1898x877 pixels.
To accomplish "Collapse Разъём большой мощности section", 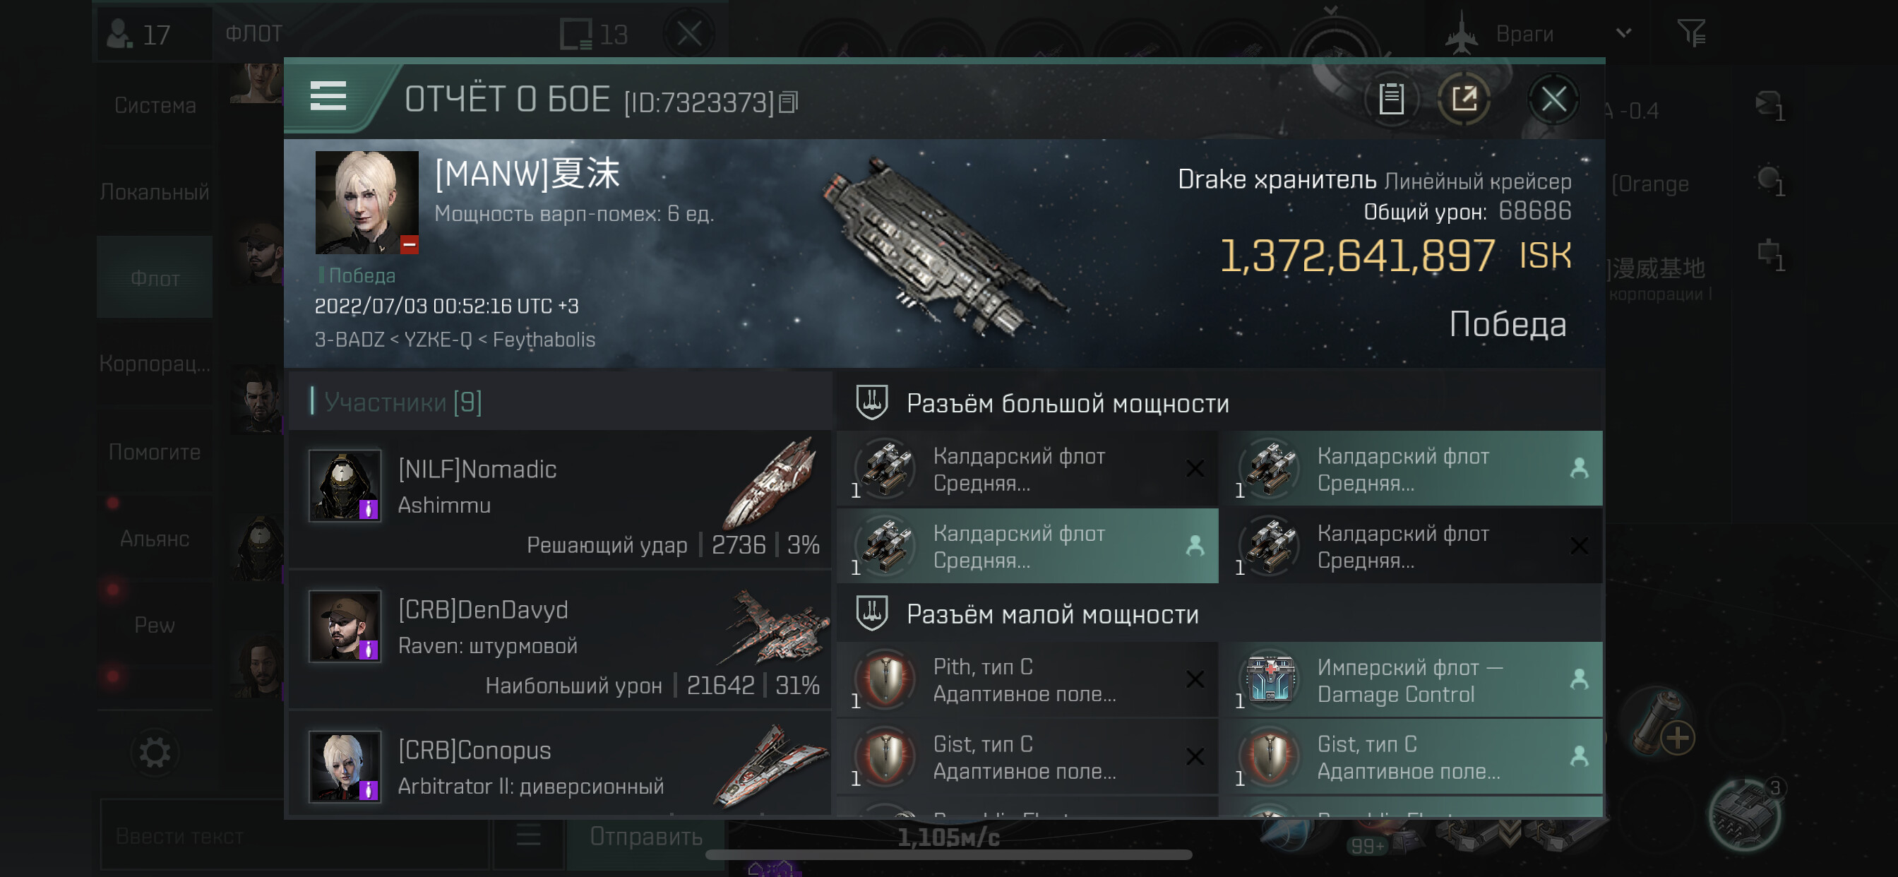I will [x=1067, y=403].
